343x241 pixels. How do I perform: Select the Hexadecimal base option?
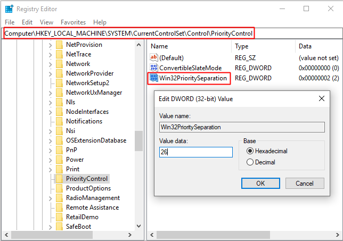click(250, 151)
